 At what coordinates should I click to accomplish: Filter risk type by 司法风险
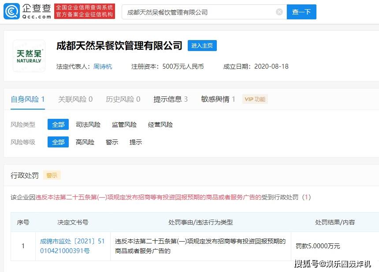pos(88,125)
